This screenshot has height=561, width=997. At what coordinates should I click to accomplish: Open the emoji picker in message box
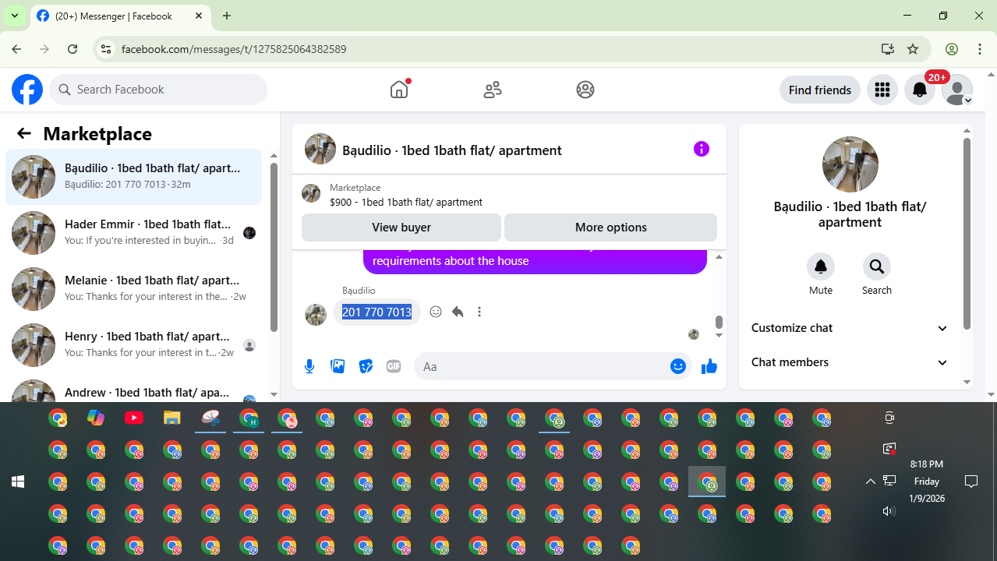tap(678, 366)
